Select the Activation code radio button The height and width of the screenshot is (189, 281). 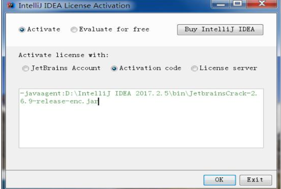(x=114, y=69)
